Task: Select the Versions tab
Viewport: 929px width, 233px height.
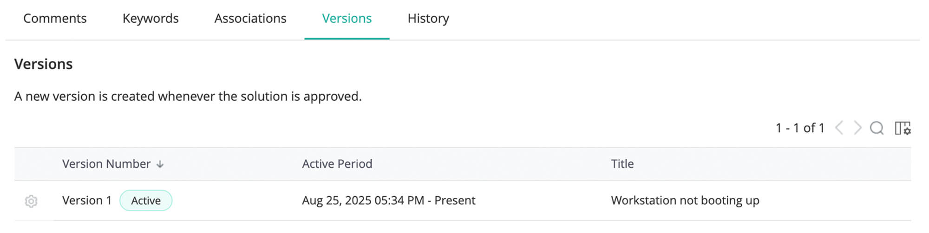Action: (x=347, y=19)
